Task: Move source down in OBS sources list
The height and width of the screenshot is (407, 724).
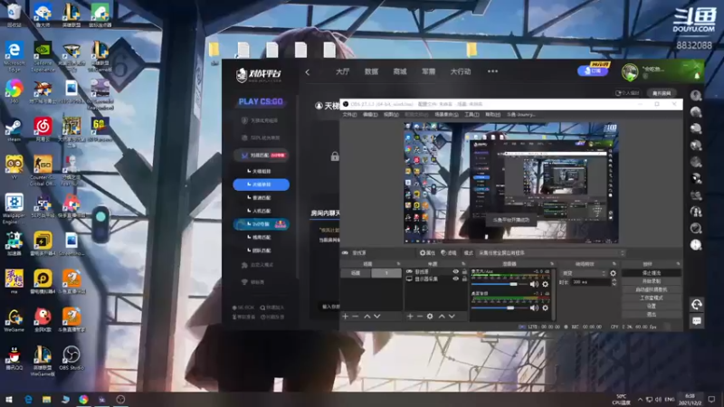Action: 452,316
